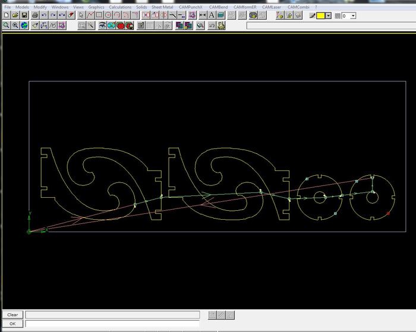
Task: Click the red marker on the rightmost circle part
Action: (388, 213)
